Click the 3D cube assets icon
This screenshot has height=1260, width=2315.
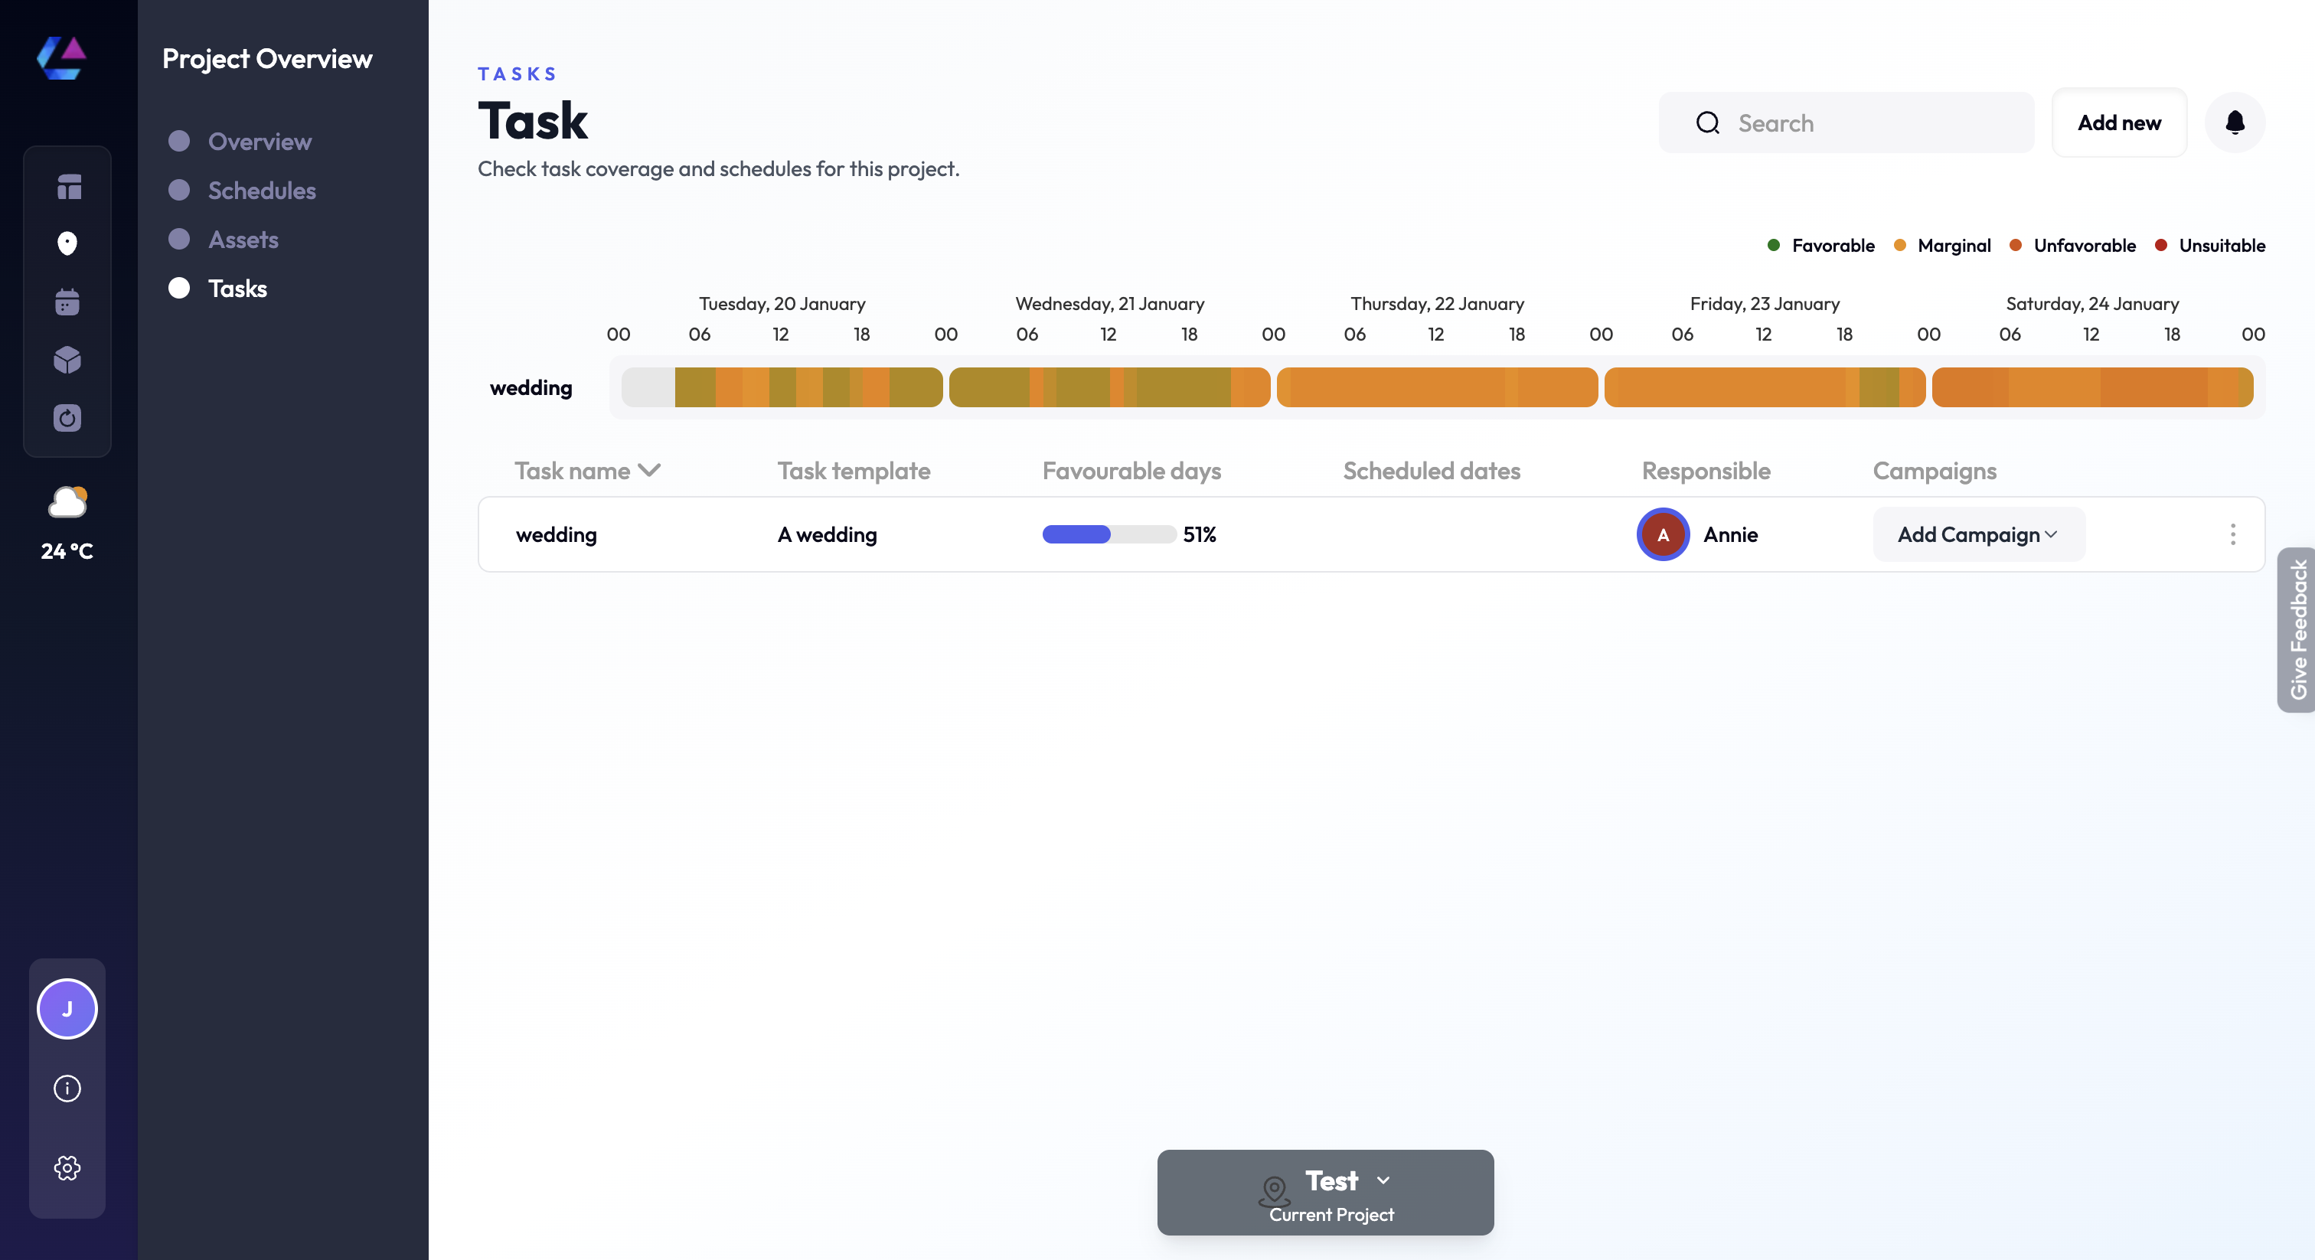point(67,360)
